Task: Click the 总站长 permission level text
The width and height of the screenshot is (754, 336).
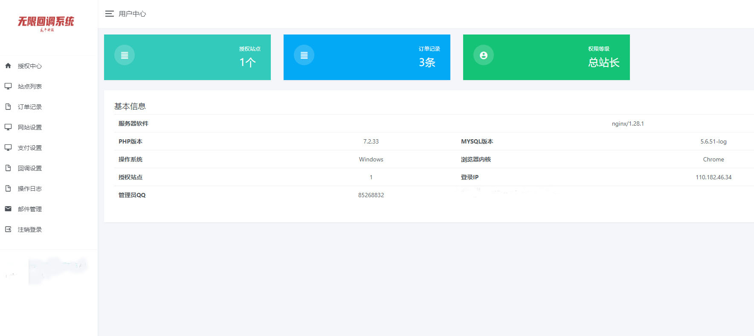Action: click(x=603, y=63)
